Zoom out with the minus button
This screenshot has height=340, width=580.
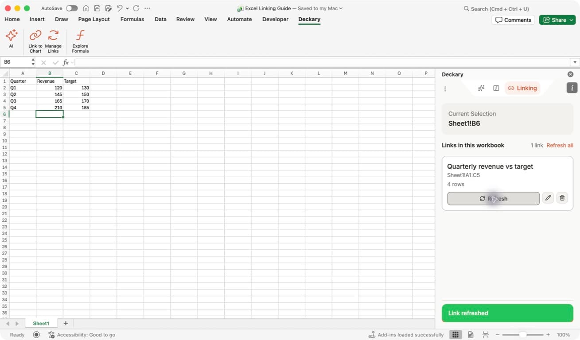click(x=498, y=335)
